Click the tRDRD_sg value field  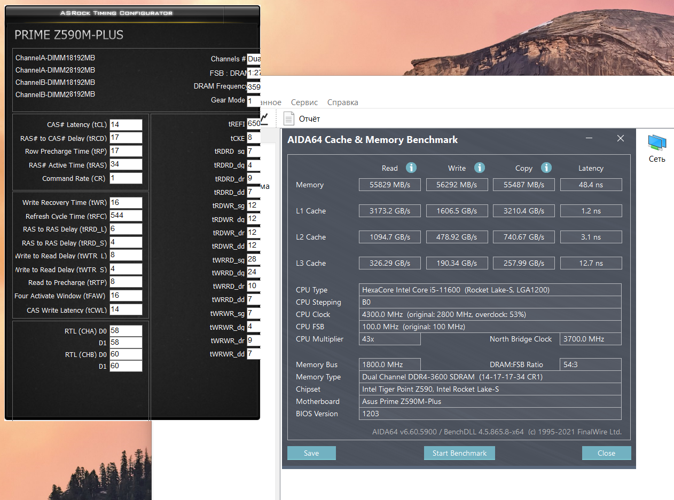(x=254, y=152)
